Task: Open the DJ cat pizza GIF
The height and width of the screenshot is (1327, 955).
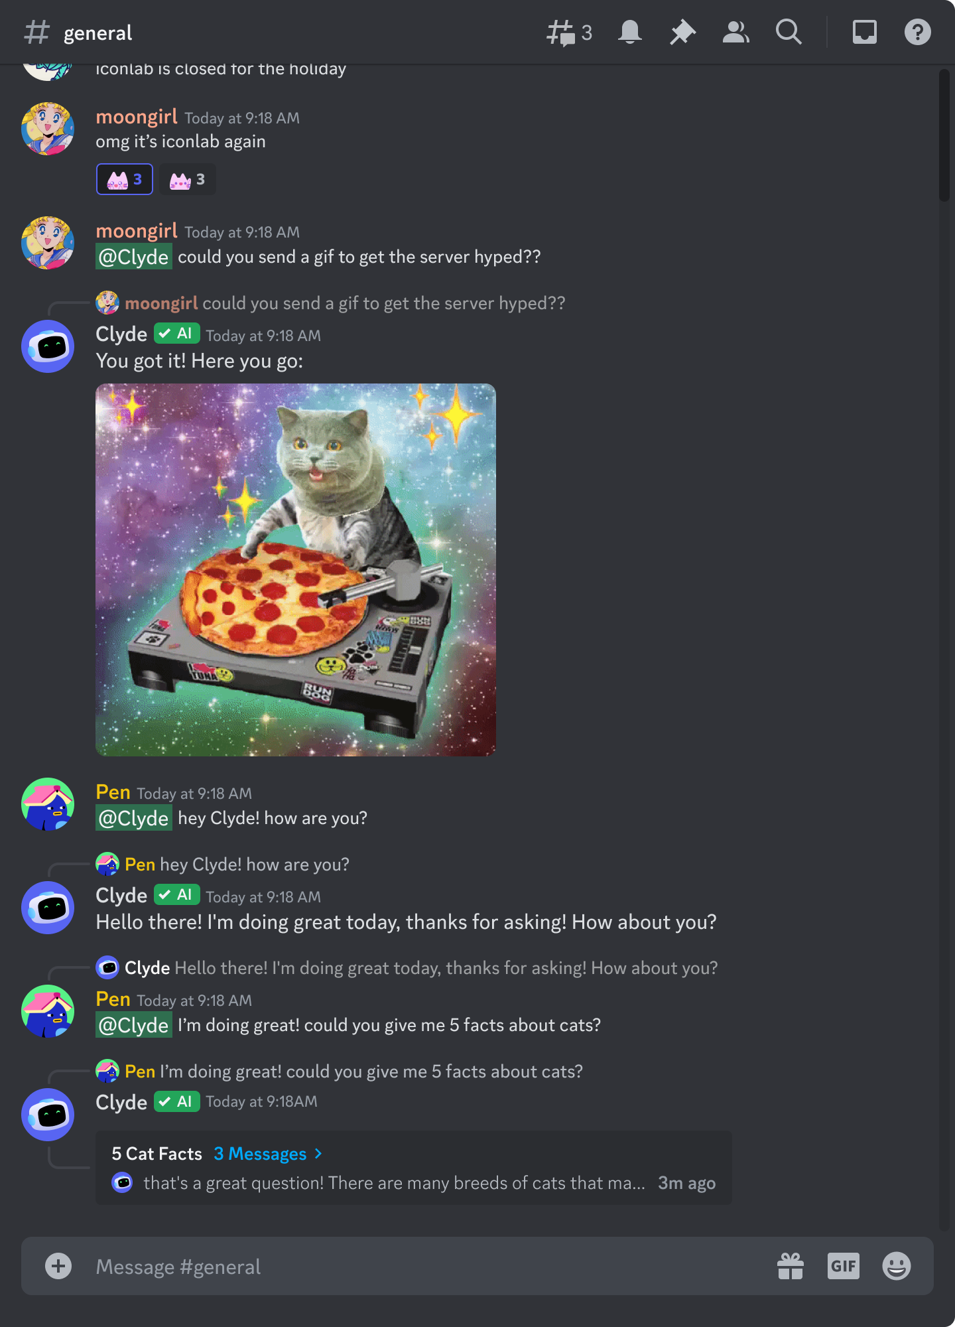Action: pos(296,570)
